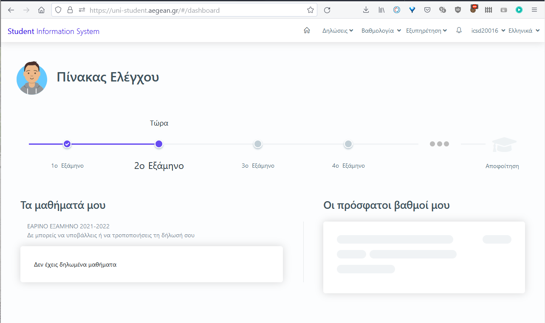Viewport: 545px width, 323px height.
Task: Click the address bar URL field
Action: (x=191, y=10)
